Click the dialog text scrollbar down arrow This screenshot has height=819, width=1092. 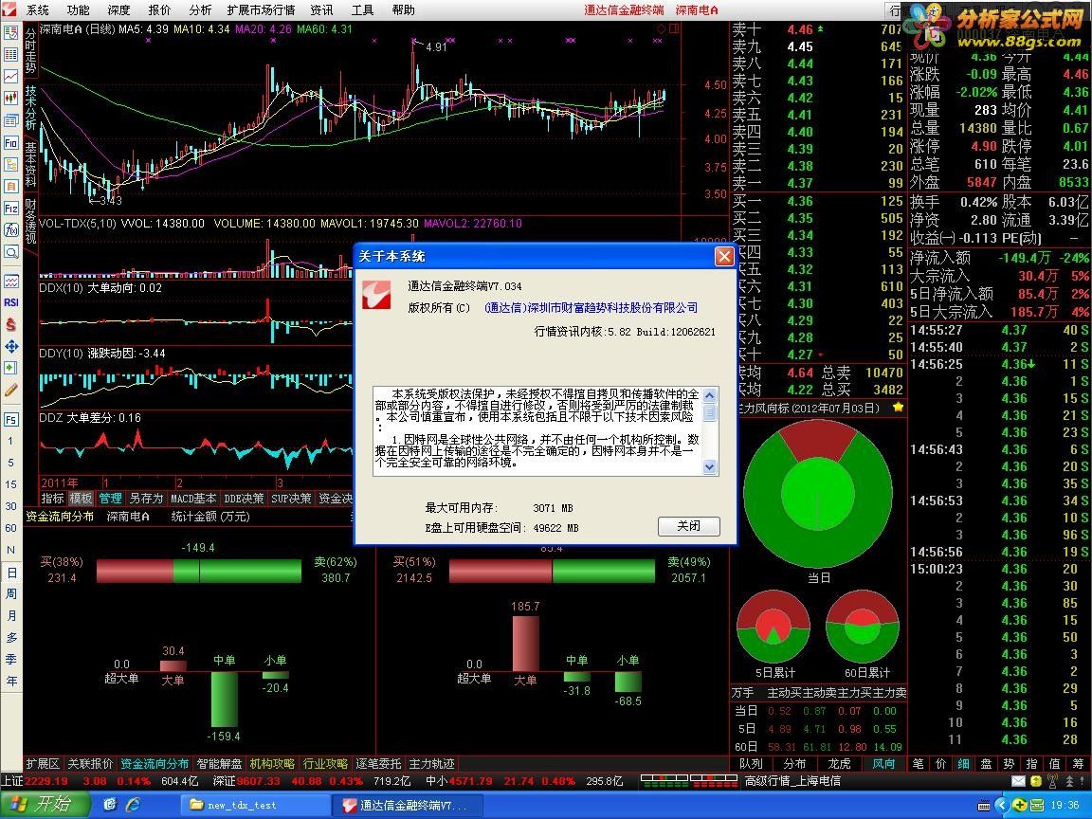pos(710,467)
